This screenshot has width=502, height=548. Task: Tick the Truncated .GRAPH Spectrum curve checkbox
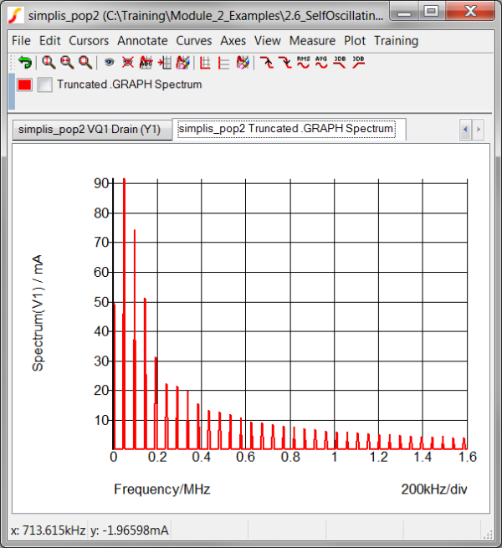click(45, 85)
